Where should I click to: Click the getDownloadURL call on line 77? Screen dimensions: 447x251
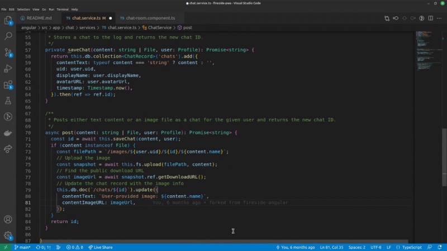click(x=178, y=177)
